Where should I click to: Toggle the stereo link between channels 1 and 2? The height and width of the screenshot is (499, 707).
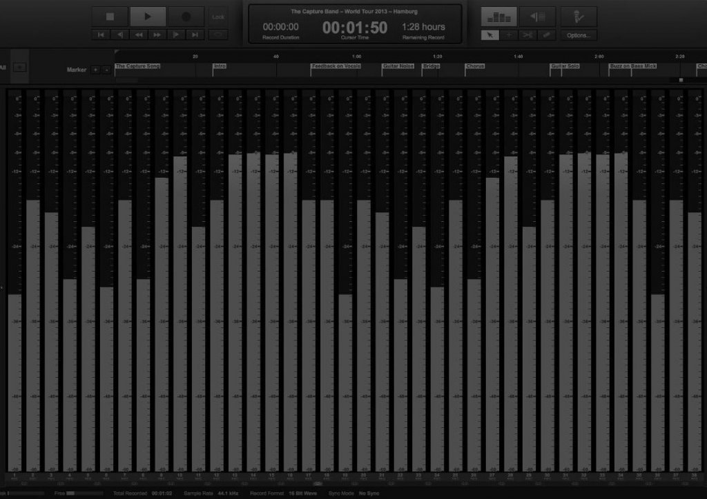[23, 484]
